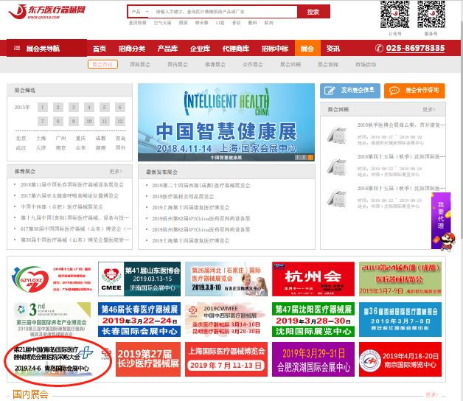The width and height of the screenshot is (463, 401).
Task: Open the 第21届中国(青岛)国际医疗器械博览会 banner
Action: pos(53,360)
